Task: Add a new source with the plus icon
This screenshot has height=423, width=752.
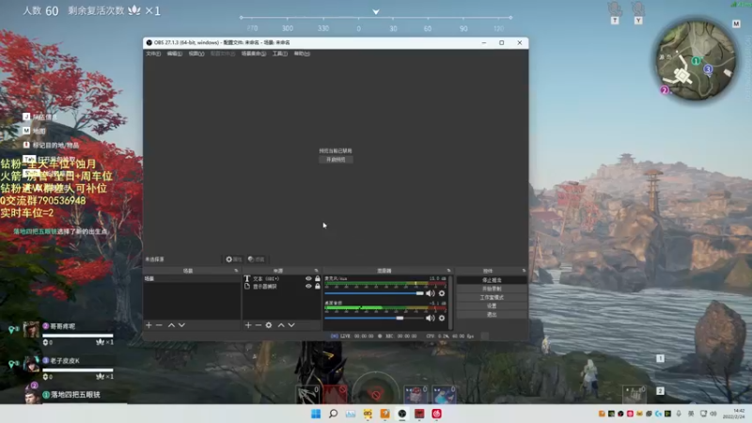Action: (248, 325)
